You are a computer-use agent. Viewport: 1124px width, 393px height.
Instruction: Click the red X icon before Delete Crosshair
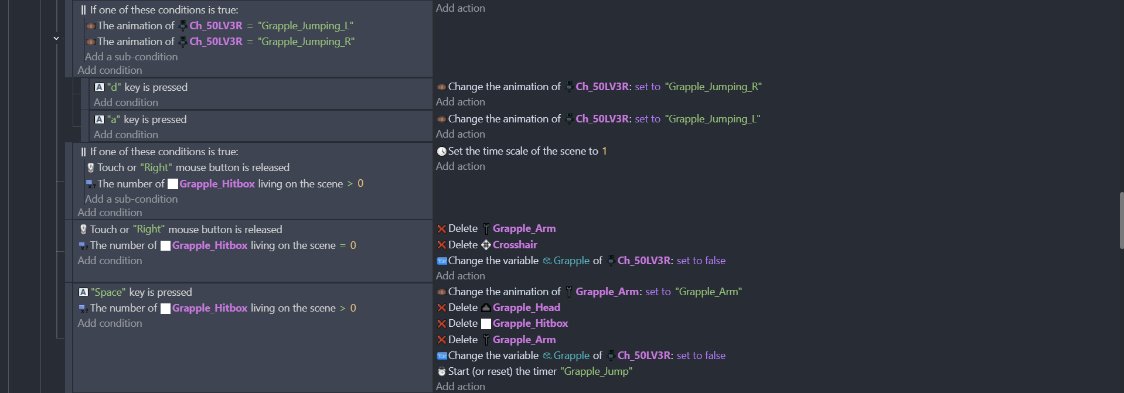442,245
